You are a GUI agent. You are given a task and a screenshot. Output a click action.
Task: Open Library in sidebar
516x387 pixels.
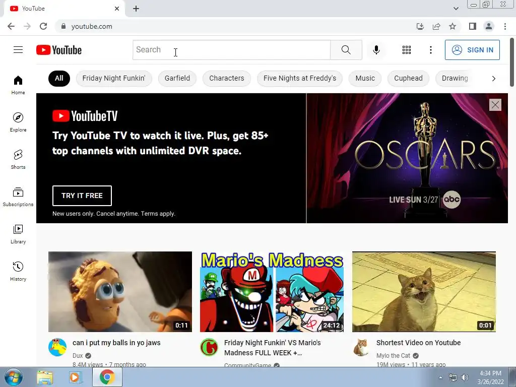pyautogui.click(x=18, y=234)
